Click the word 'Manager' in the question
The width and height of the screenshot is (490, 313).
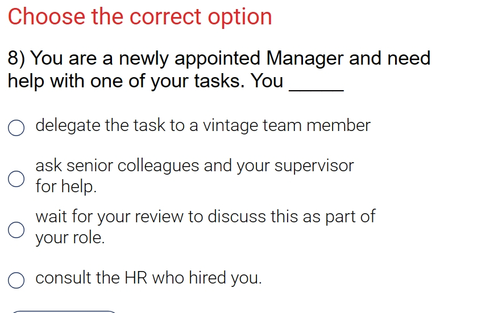point(304,58)
